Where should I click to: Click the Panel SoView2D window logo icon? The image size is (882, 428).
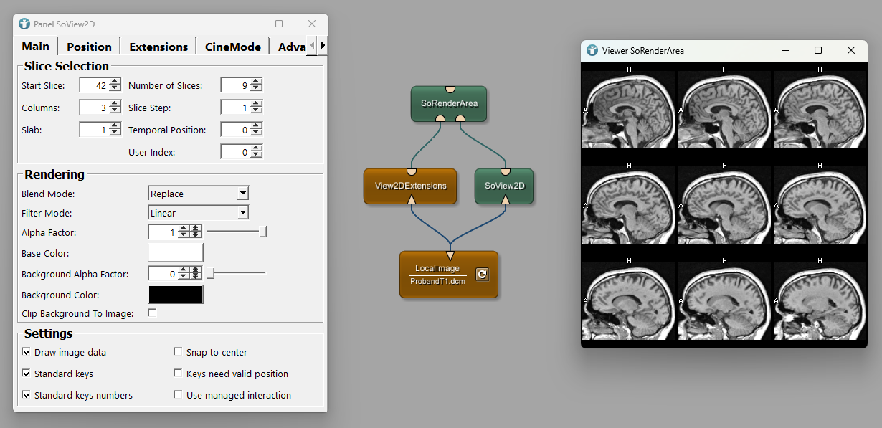[x=25, y=24]
